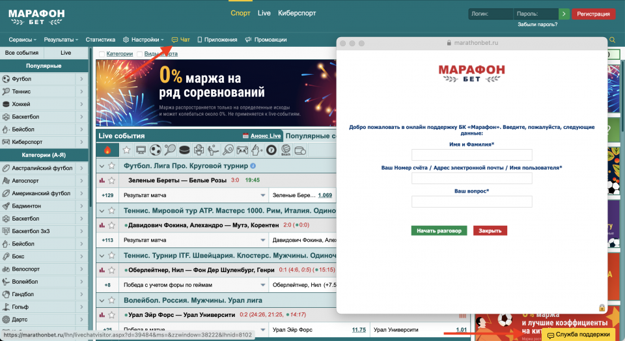The image size is (625, 341).
Task: Collapse the Теннис ITF Швейцария section
Action: click(x=102, y=256)
